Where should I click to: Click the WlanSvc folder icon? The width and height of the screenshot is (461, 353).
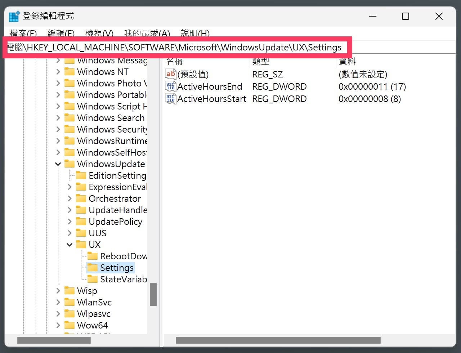click(x=69, y=302)
